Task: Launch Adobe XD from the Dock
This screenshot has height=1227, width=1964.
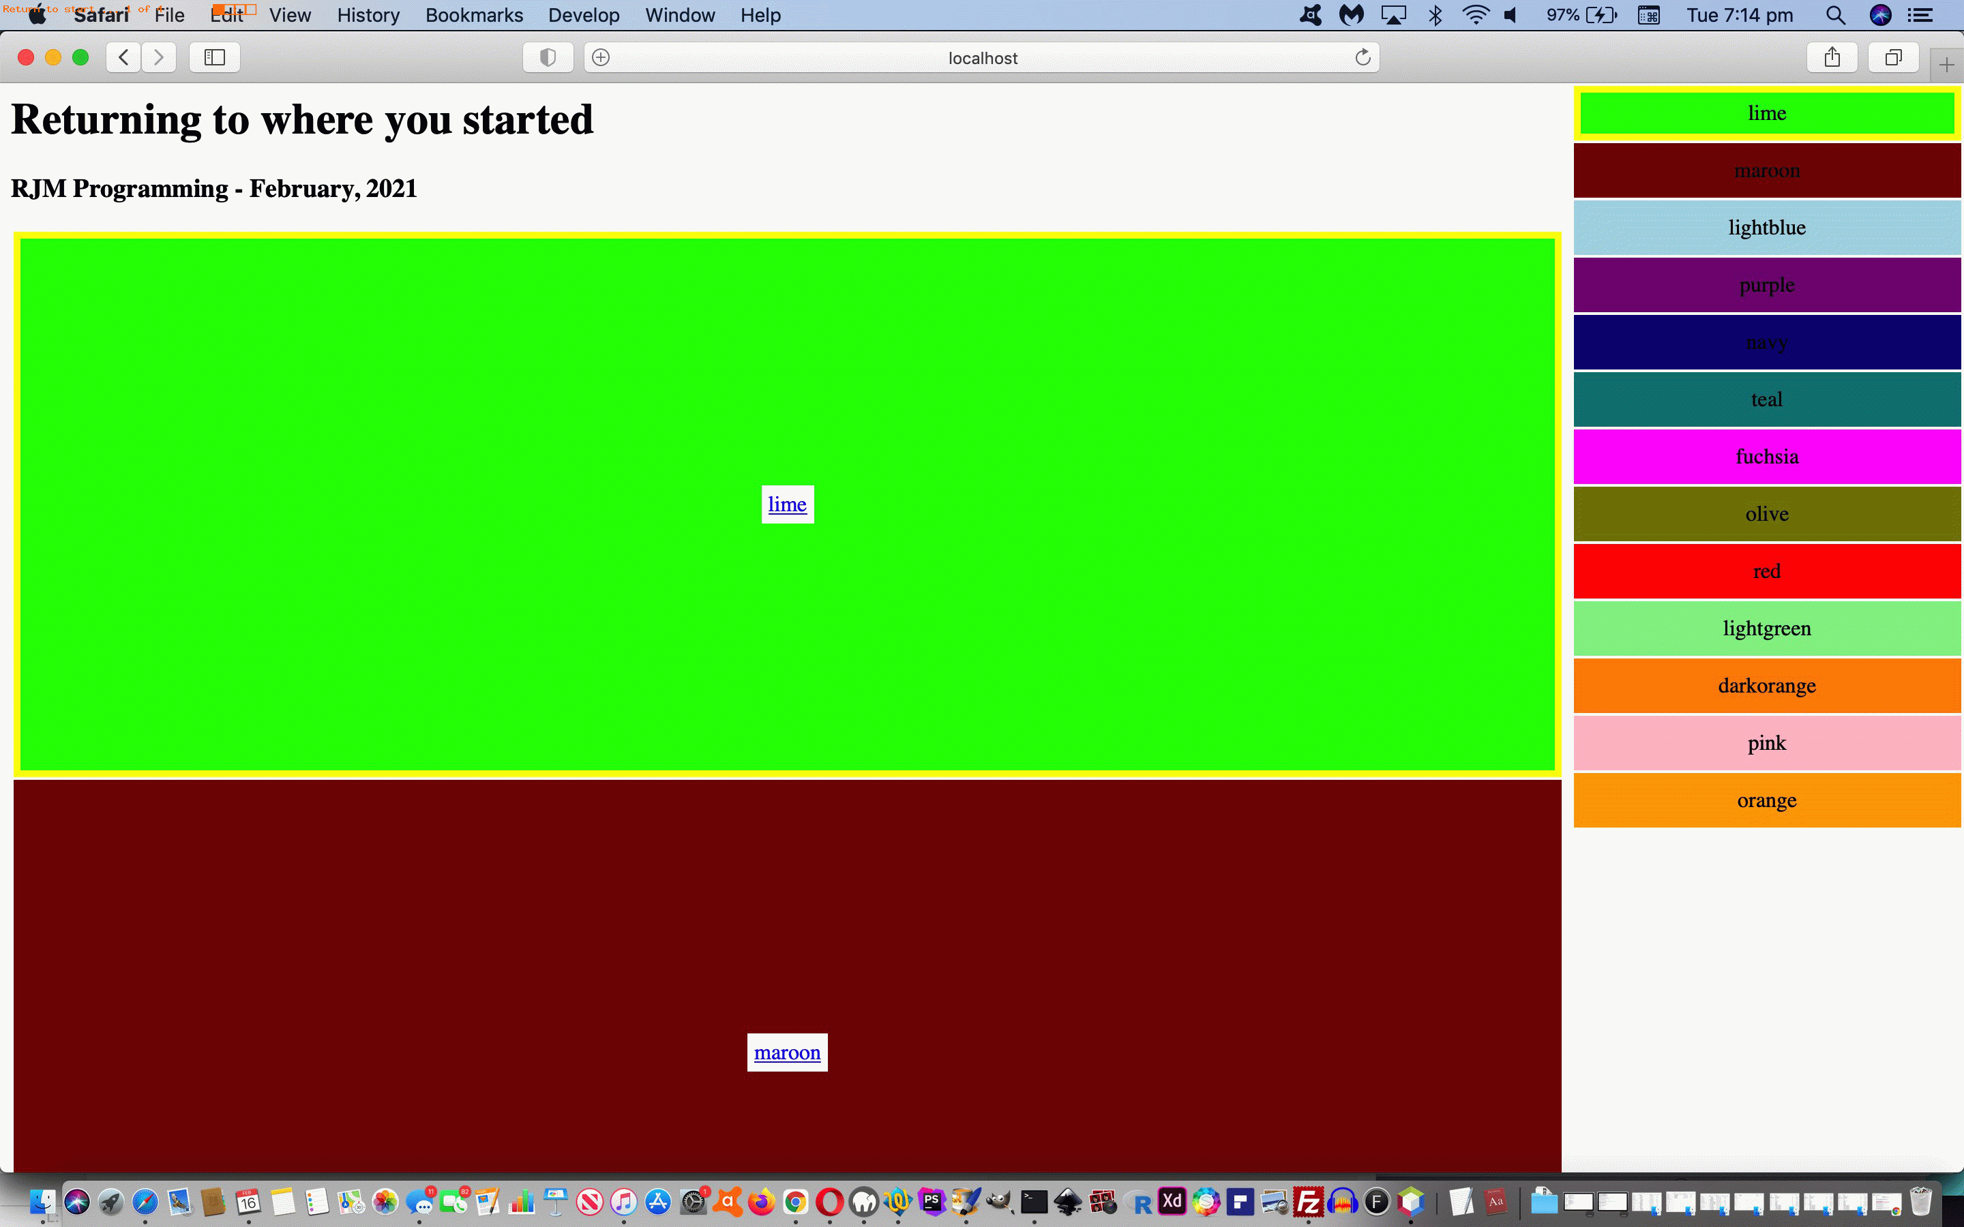Action: (1172, 1202)
